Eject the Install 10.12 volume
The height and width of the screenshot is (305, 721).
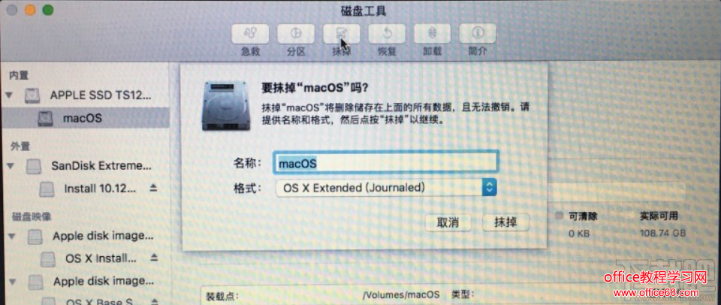pyautogui.click(x=153, y=188)
